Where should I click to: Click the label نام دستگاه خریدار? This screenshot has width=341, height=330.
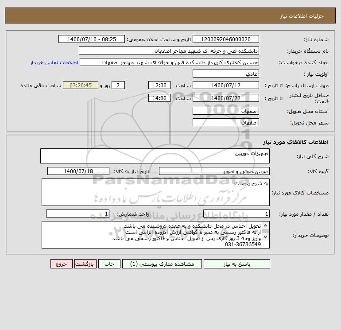(308, 51)
